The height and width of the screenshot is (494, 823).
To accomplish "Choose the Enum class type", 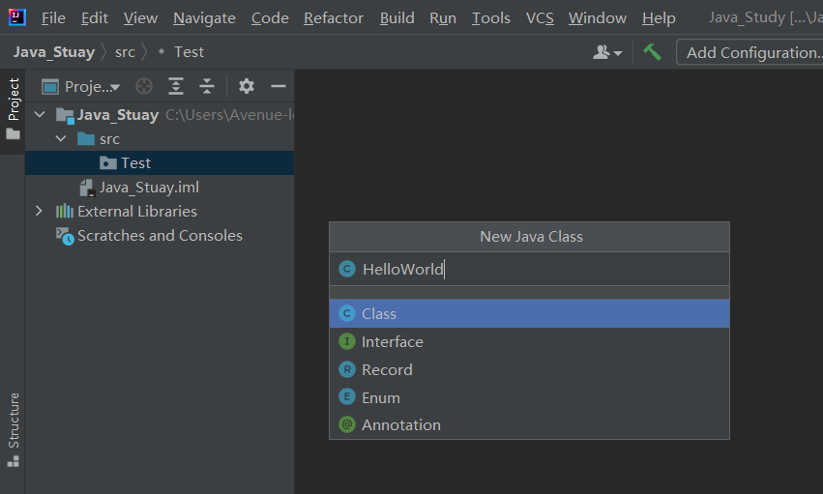I will (380, 397).
